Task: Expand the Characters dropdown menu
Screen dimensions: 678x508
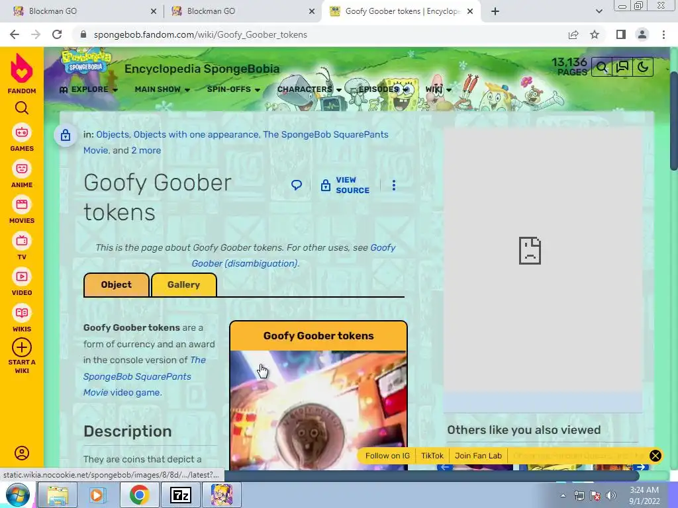Action: click(x=309, y=89)
